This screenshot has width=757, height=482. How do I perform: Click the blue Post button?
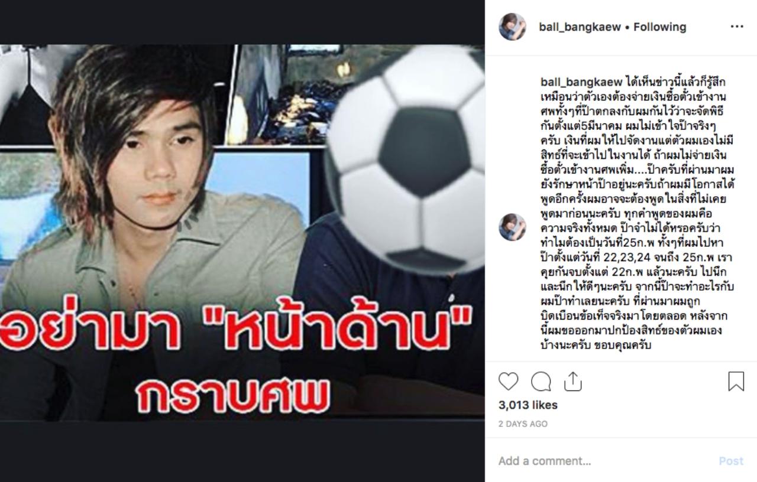[x=731, y=461]
